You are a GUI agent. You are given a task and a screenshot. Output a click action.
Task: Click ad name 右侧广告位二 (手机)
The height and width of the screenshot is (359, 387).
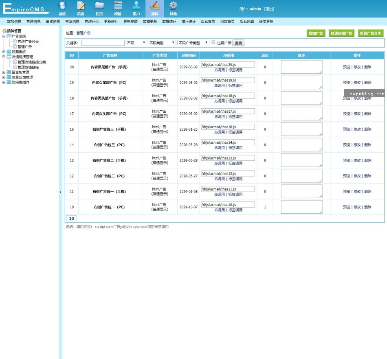click(109, 160)
